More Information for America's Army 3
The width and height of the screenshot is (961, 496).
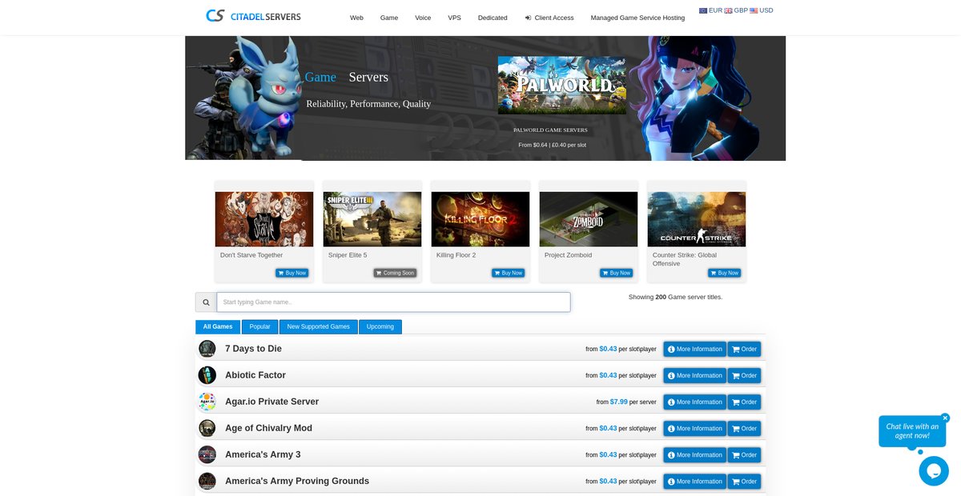point(695,454)
